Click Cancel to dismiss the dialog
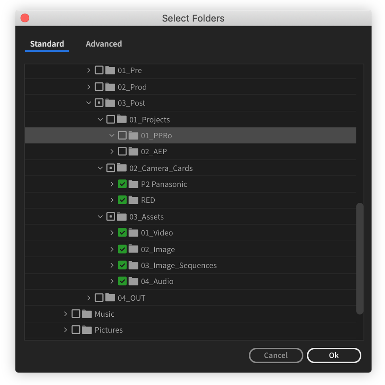 coord(276,355)
